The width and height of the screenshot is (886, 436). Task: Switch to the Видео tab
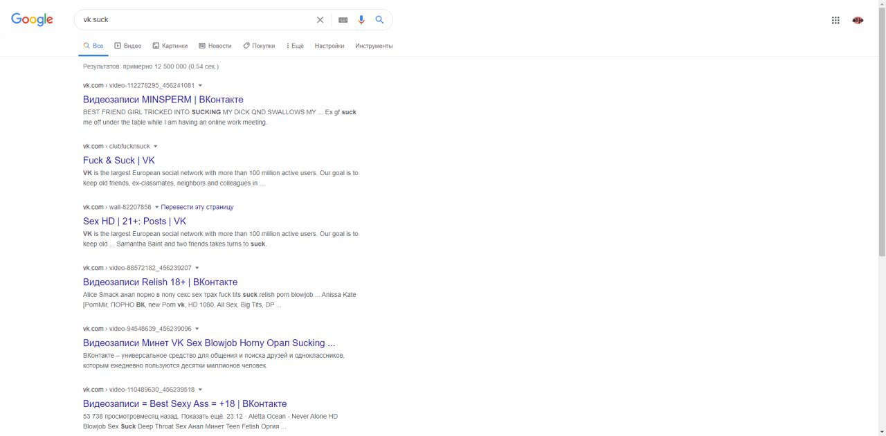(x=128, y=46)
